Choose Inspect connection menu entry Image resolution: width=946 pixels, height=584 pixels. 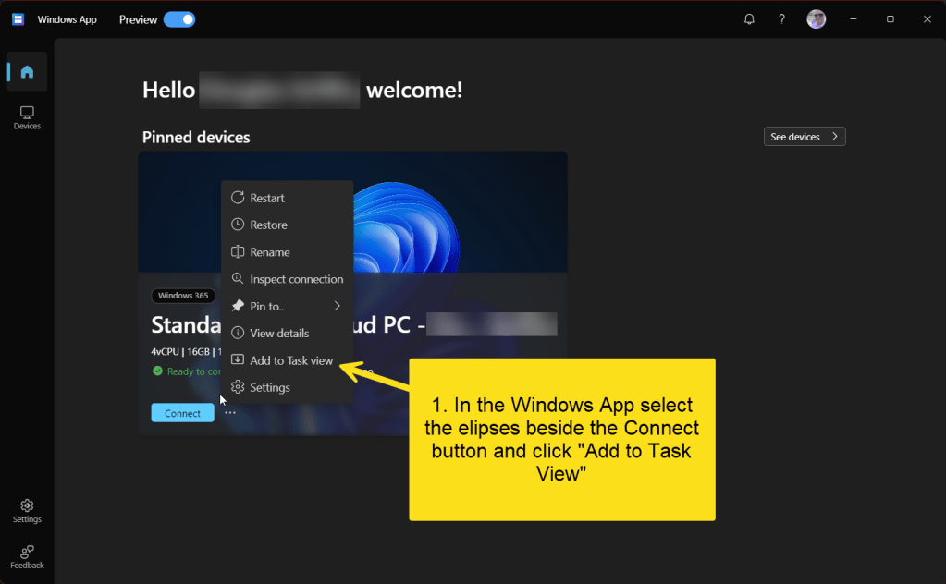click(296, 279)
